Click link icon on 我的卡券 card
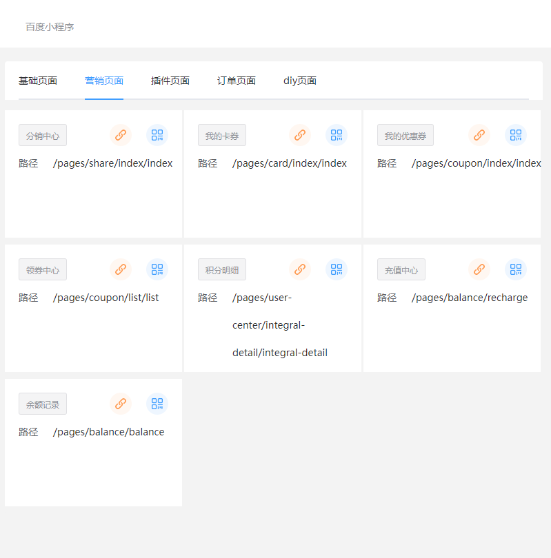 [300, 136]
